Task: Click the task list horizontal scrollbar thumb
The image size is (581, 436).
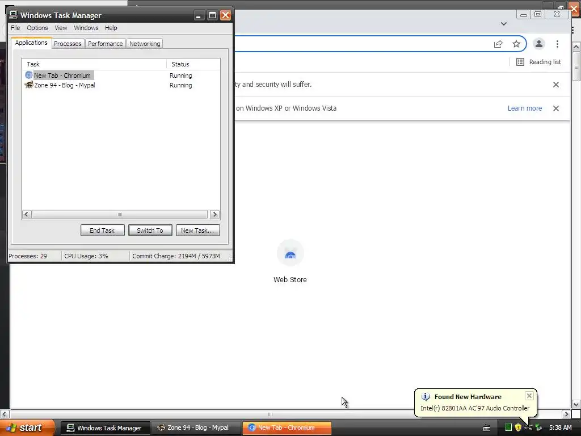Action: coord(120,214)
